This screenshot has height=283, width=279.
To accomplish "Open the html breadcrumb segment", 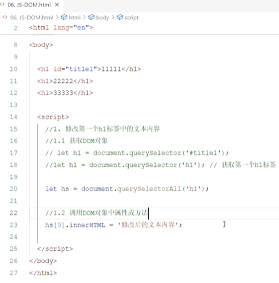I will click(75, 17).
